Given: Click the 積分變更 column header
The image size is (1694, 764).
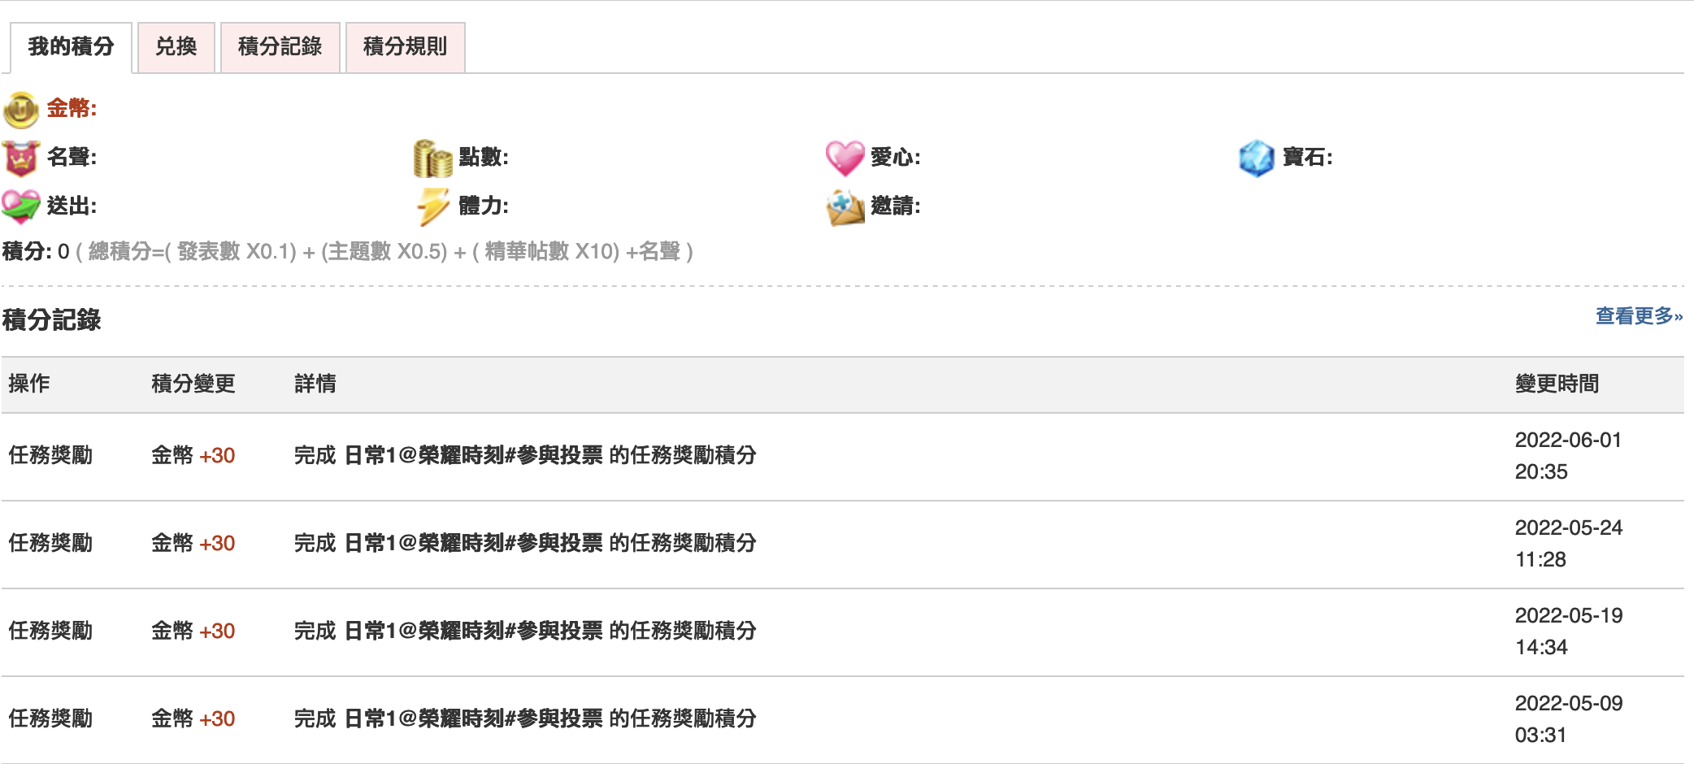Looking at the screenshot, I should 193,384.
